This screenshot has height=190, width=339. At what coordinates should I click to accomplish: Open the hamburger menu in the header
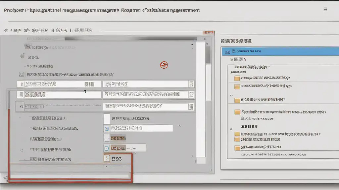pyautogui.click(x=325, y=10)
